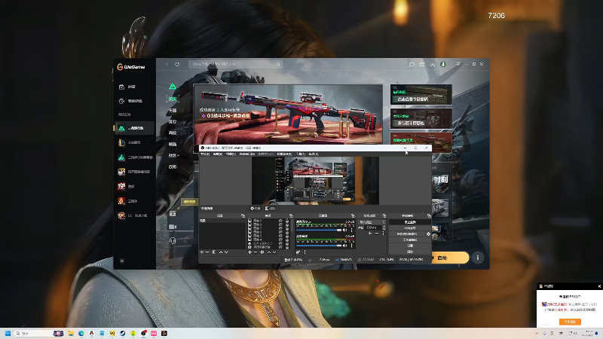Screen dimensions: 603x339
Task: Click the highlighted top button in OBS Controls
Action: [x=410, y=222]
